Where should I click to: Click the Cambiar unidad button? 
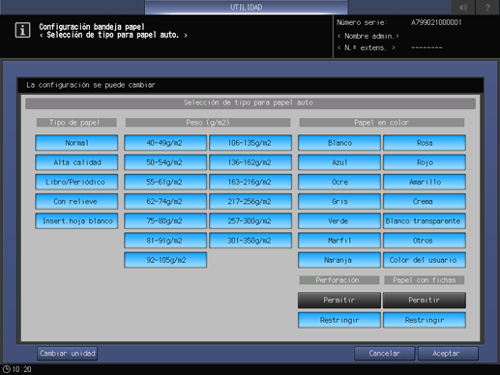(68, 354)
